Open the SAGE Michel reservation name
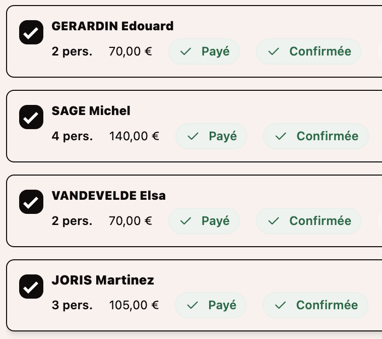 pos(91,111)
